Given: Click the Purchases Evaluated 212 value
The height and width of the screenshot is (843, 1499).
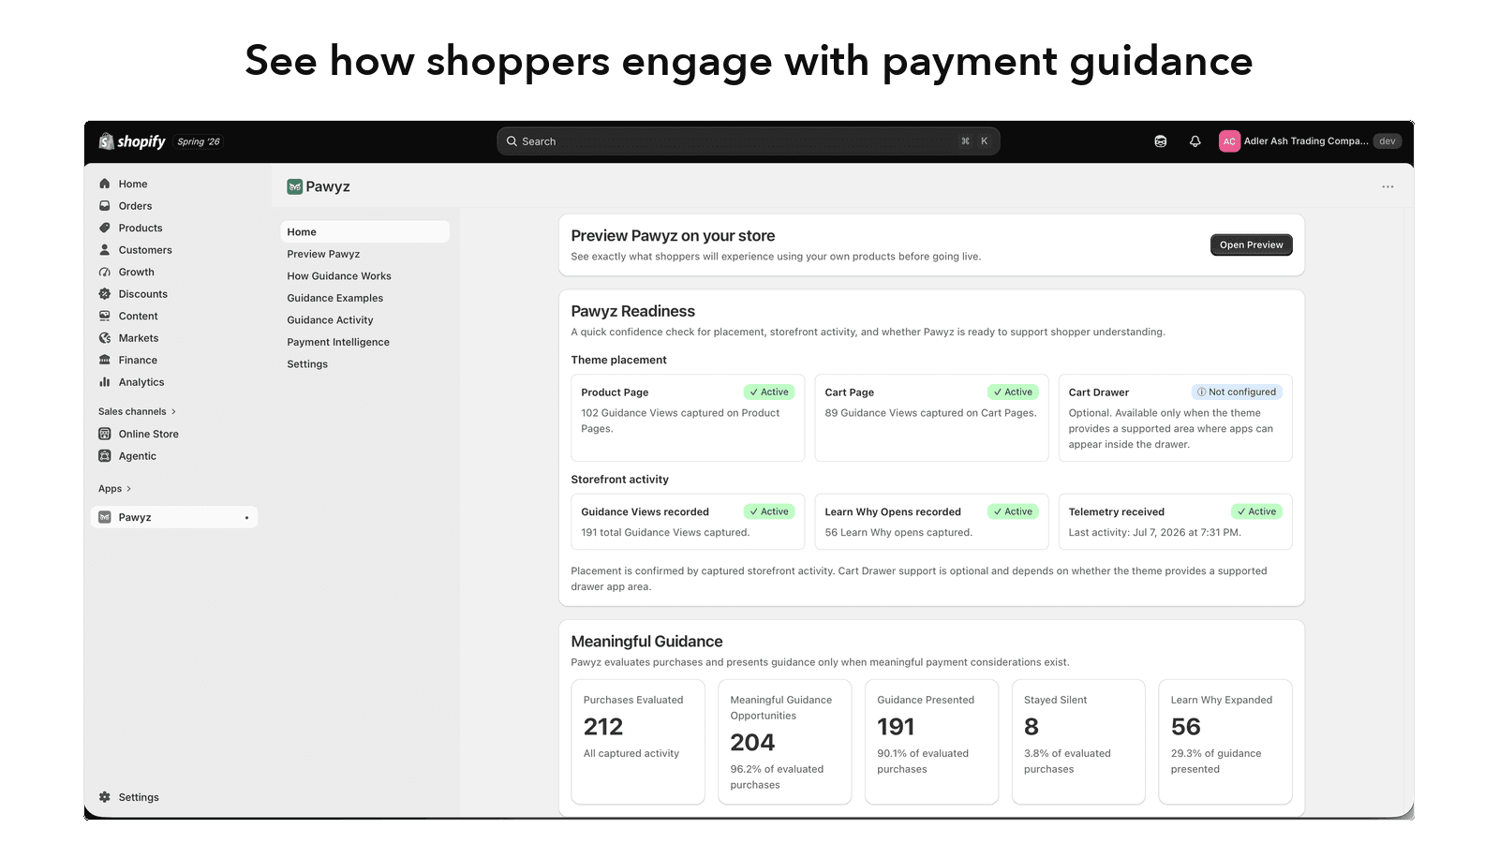Looking at the screenshot, I should tap(603, 727).
